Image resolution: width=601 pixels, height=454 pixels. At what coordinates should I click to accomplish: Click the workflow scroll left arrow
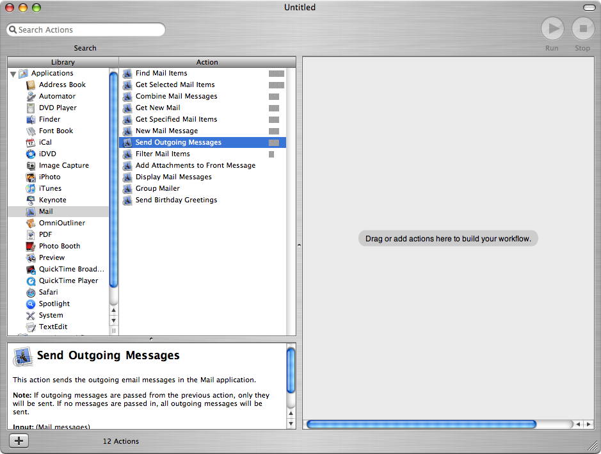(578, 424)
